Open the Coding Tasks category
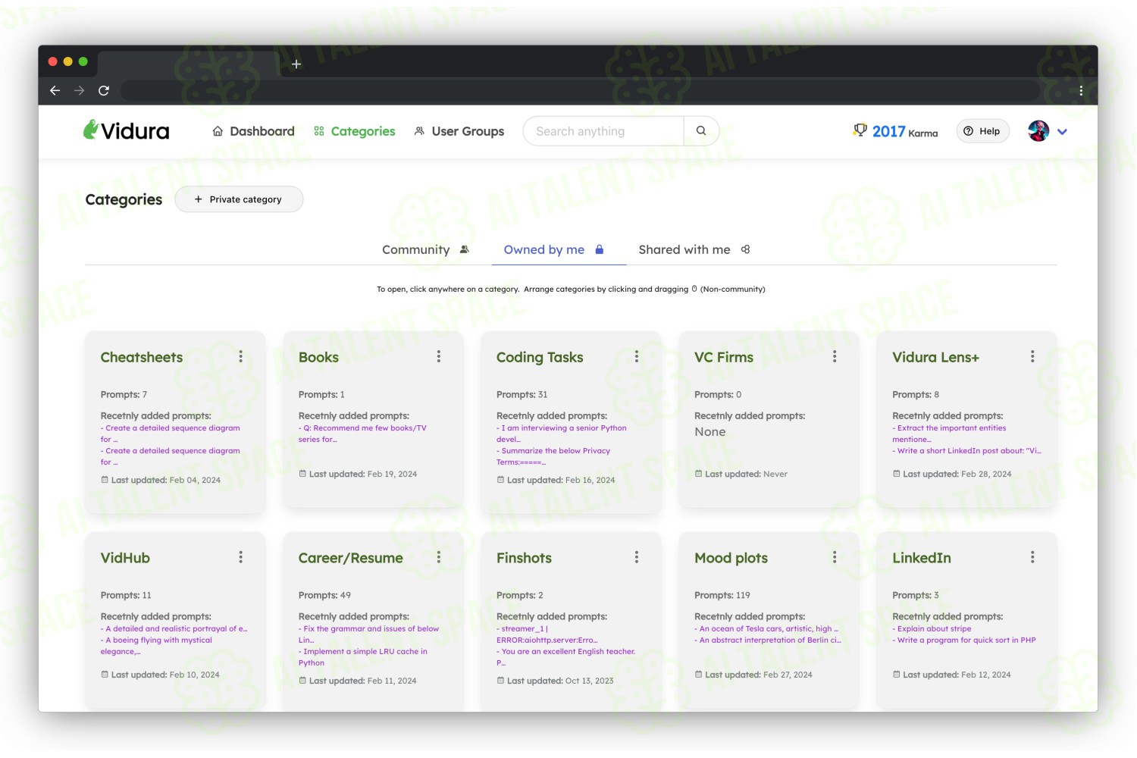 (540, 357)
